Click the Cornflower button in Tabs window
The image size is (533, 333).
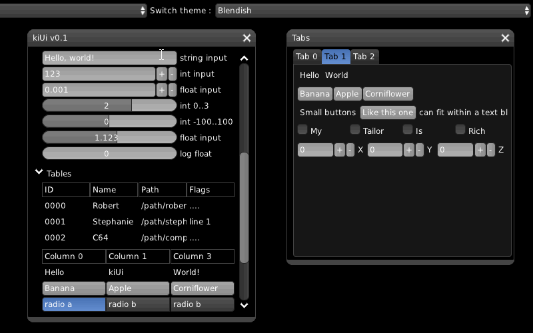tap(388, 94)
